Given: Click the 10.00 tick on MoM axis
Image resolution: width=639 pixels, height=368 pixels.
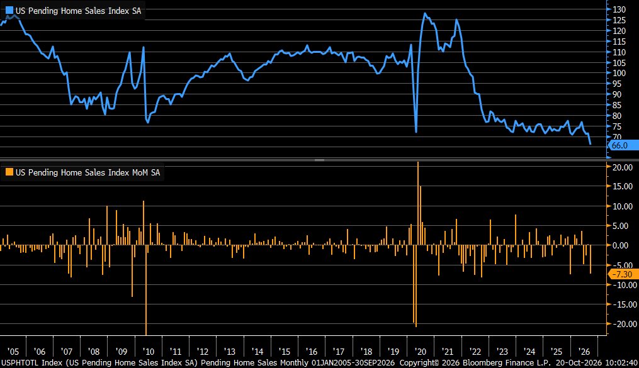Looking at the screenshot, I should click(622, 206).
